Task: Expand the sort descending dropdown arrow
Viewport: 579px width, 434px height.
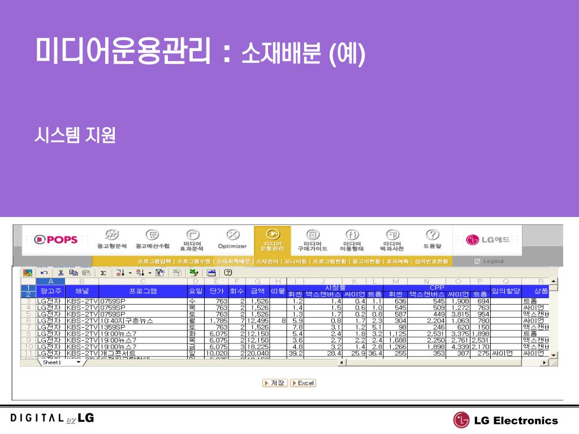Action: [x=149, y=272]
